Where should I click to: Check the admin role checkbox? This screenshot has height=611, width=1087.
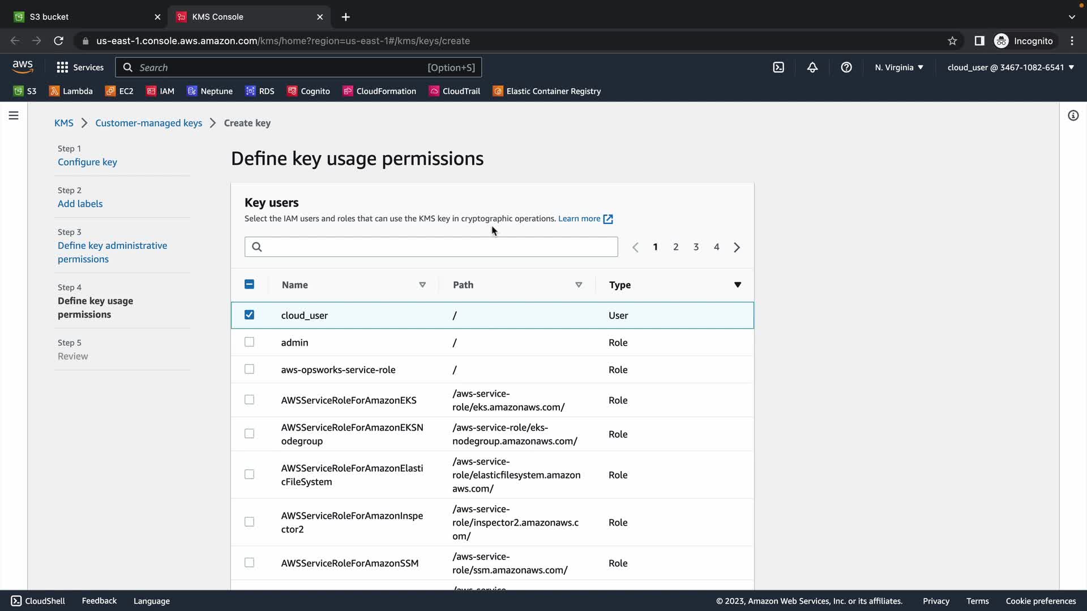click(x=249, y=342)
